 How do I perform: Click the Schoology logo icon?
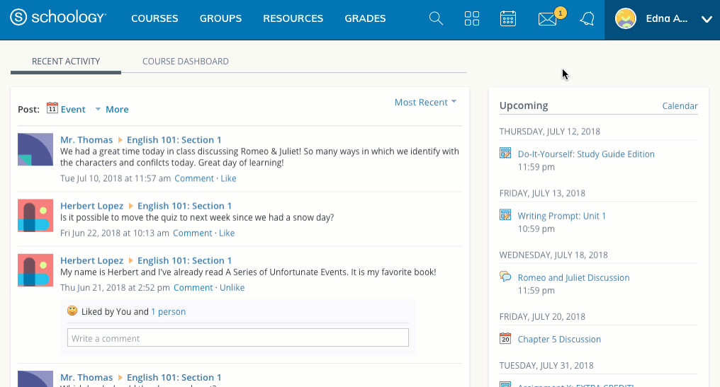(19, 18)
